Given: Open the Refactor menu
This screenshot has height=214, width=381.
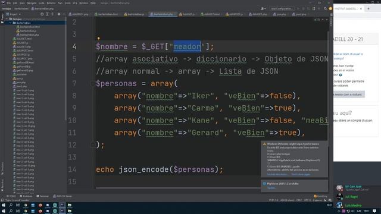Looking at the screenshot, I should click(x=51, y=3).
